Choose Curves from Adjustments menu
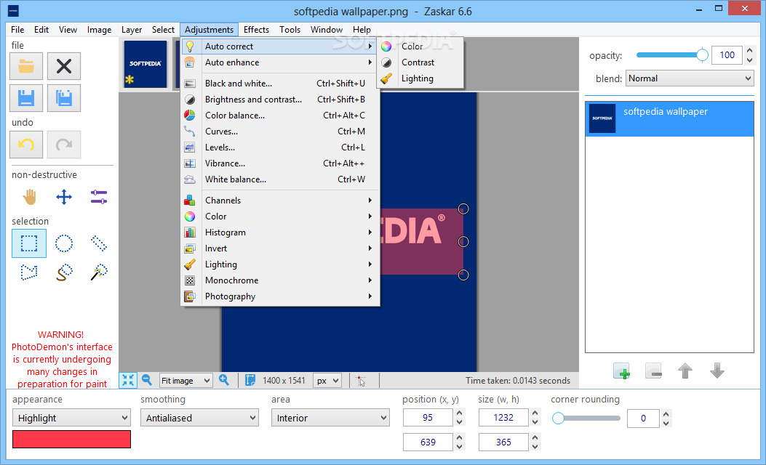Viewport: 766px width, 465px height. [x=279, y=132]
